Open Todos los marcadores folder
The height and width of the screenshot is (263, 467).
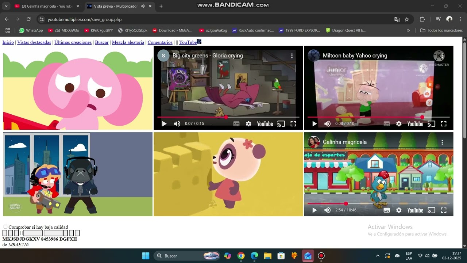441,30
